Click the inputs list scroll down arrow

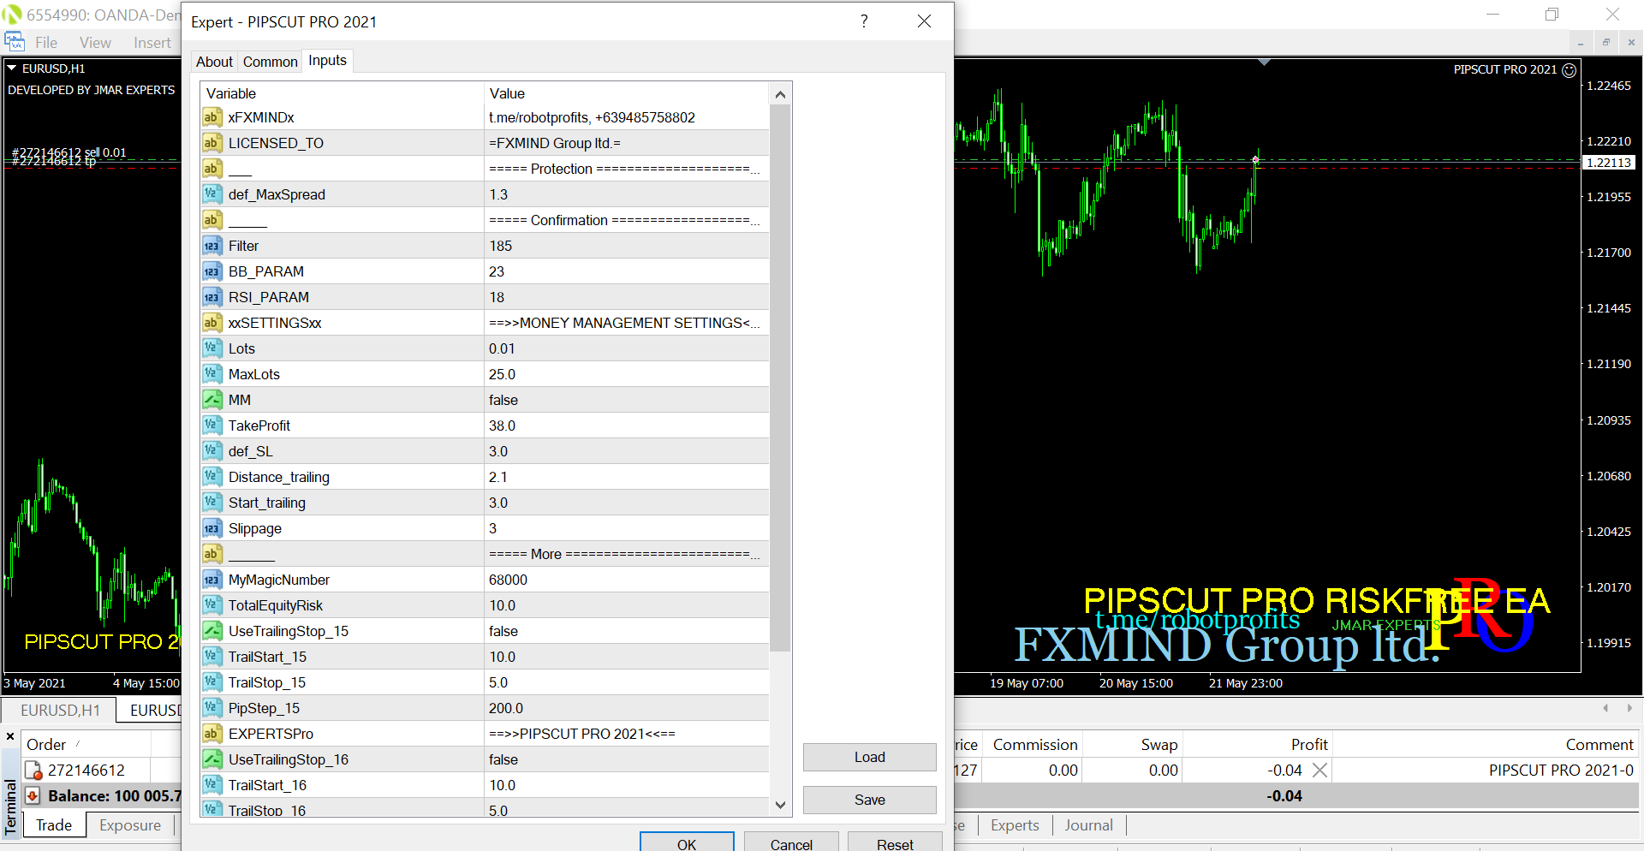(780, 805)
